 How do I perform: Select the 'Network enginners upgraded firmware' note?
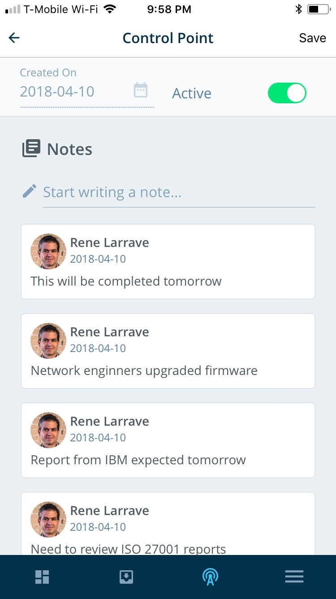tap(168, 370)
